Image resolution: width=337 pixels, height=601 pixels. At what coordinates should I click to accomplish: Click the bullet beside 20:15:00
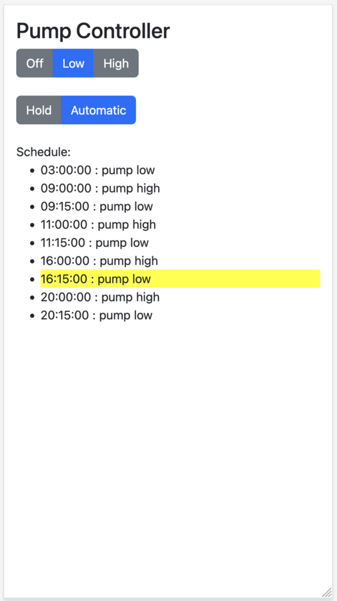click(x=33, y=315)
